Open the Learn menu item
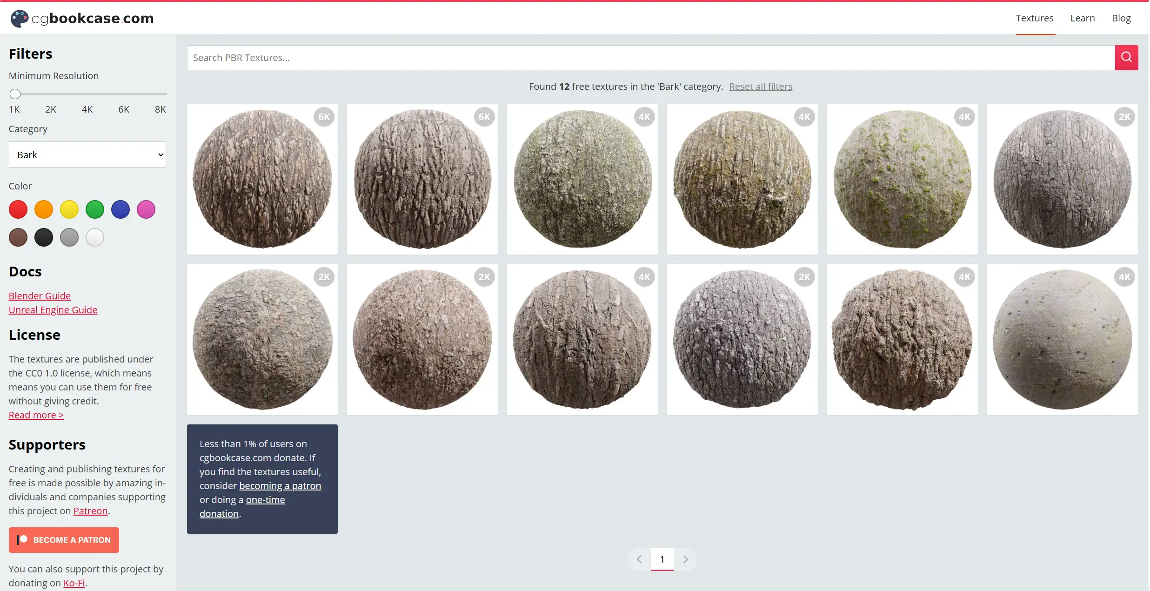 [1082, 18]
